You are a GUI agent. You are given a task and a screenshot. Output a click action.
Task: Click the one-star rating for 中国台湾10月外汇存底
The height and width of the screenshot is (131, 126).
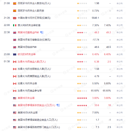pyautogui.click(x=82, y=18)
